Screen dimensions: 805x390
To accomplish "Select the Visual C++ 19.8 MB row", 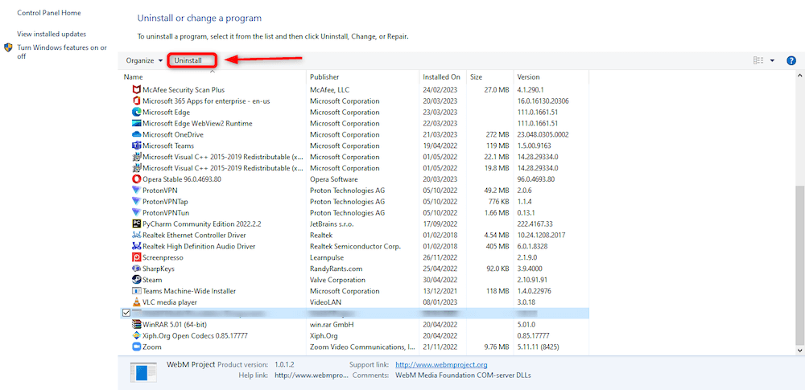I will click(x=355, y=168).
